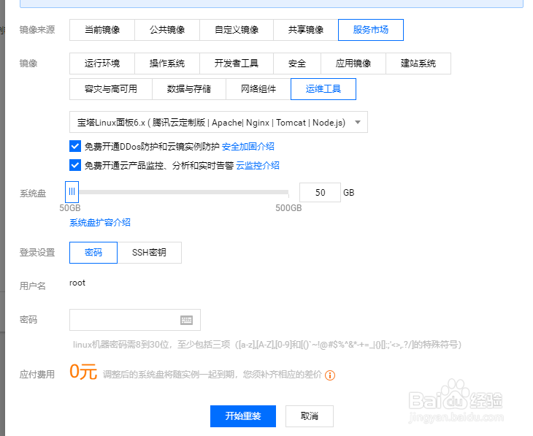Open 系统盘扩容介绍 link
The image size is (533, 436).
point(100,223)
